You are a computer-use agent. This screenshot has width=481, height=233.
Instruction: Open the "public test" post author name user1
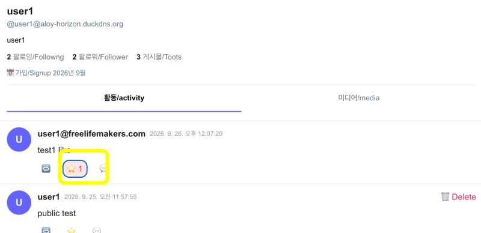click(49, 197)
